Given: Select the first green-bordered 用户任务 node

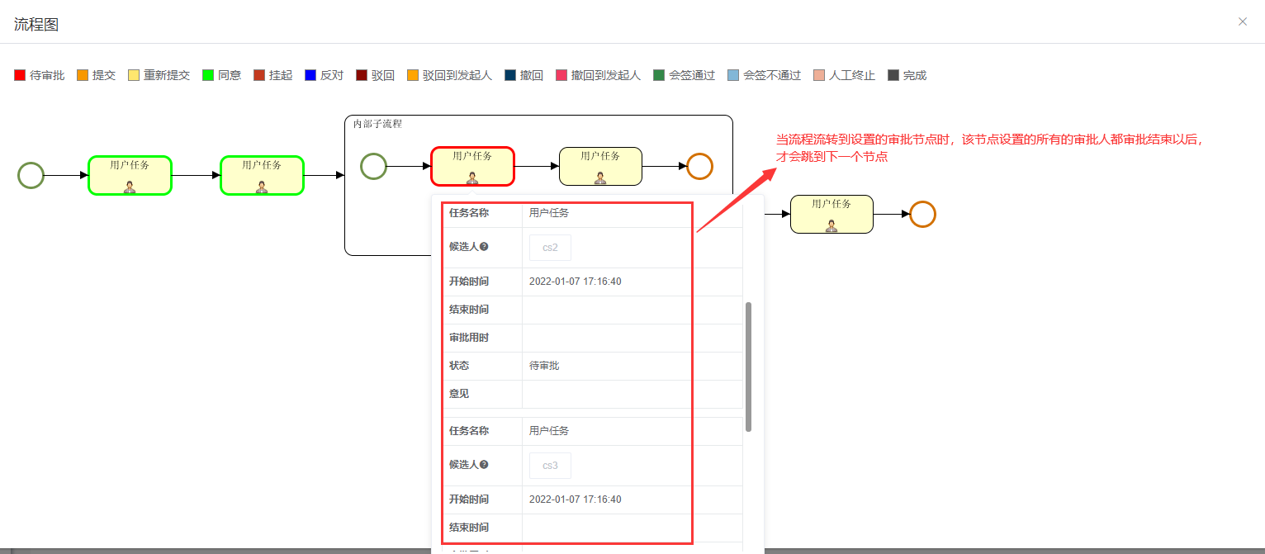Looking at the screenshot, I should [x=130, y=175].
